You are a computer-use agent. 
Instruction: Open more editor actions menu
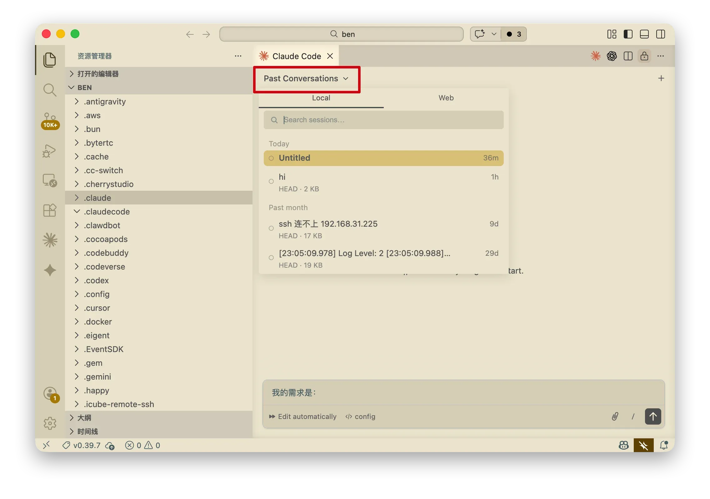point(661,56)
